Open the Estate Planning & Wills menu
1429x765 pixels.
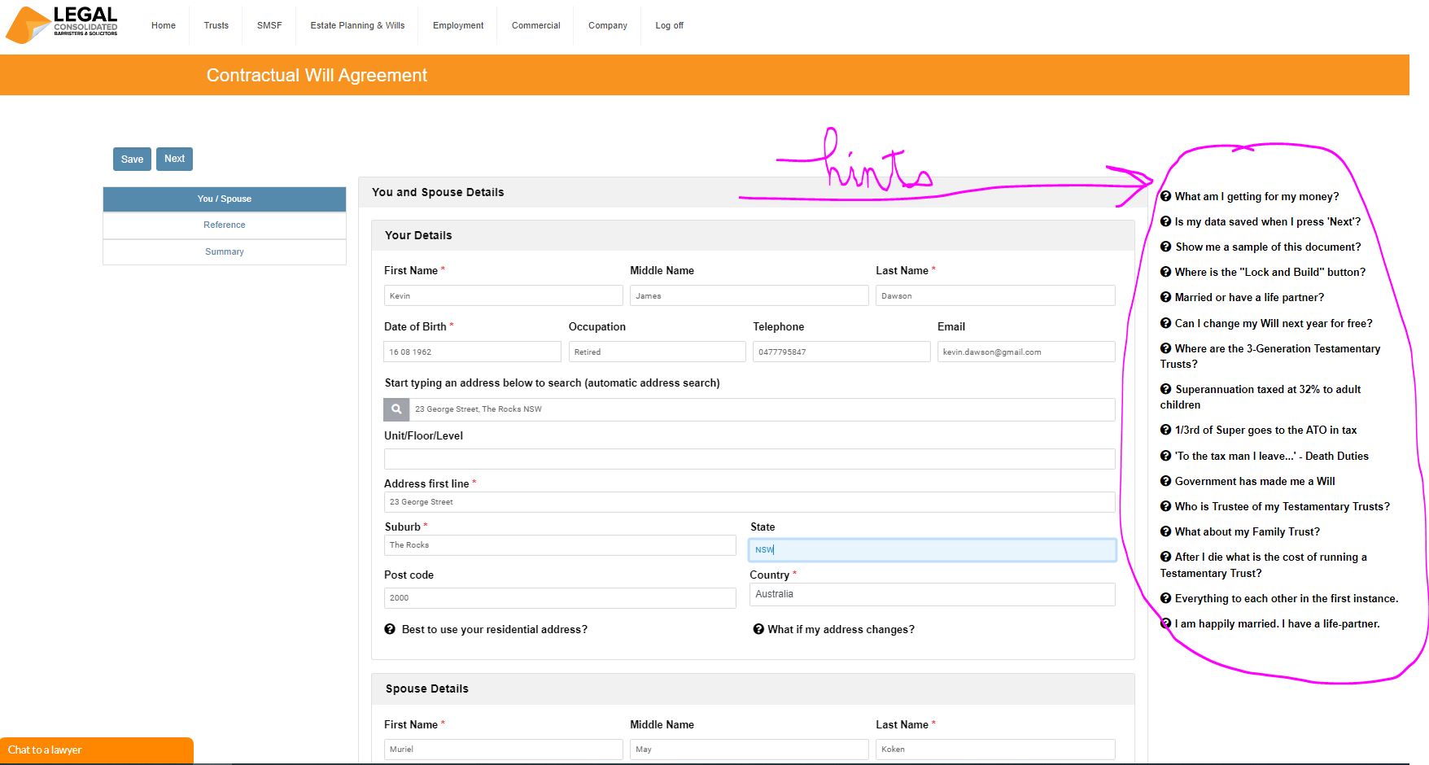[357, 25]
